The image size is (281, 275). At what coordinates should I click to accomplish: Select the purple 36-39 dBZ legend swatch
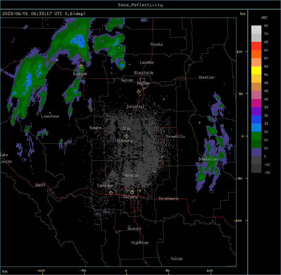coord(256,111)
